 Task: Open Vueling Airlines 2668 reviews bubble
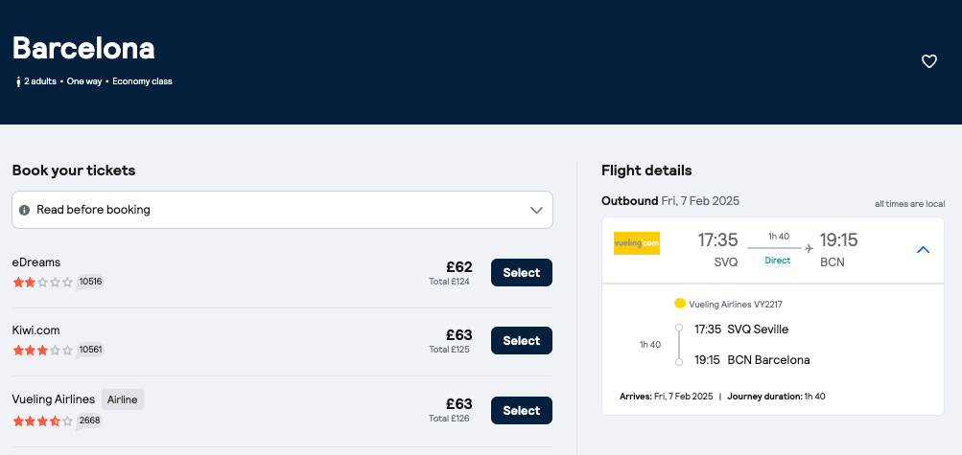(89, 421)
